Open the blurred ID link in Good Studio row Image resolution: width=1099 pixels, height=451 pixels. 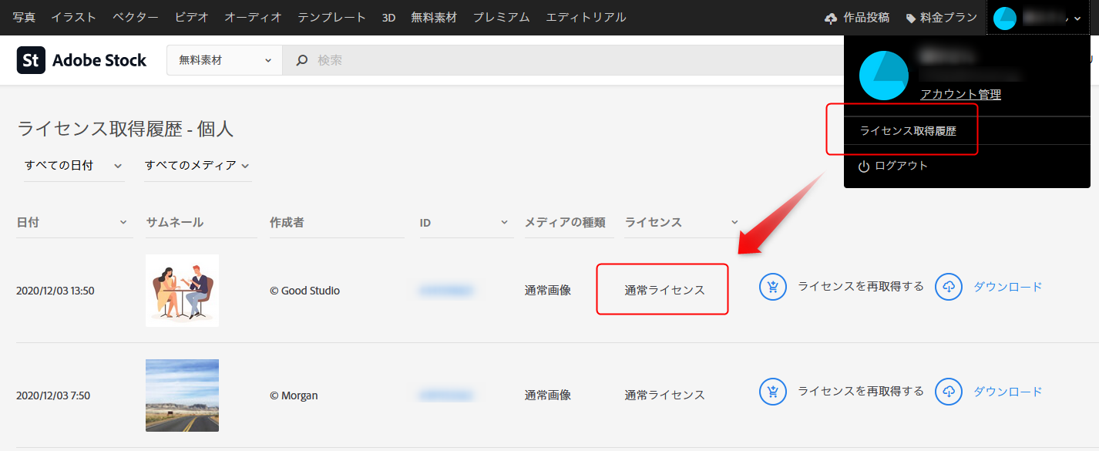[446, 291]
